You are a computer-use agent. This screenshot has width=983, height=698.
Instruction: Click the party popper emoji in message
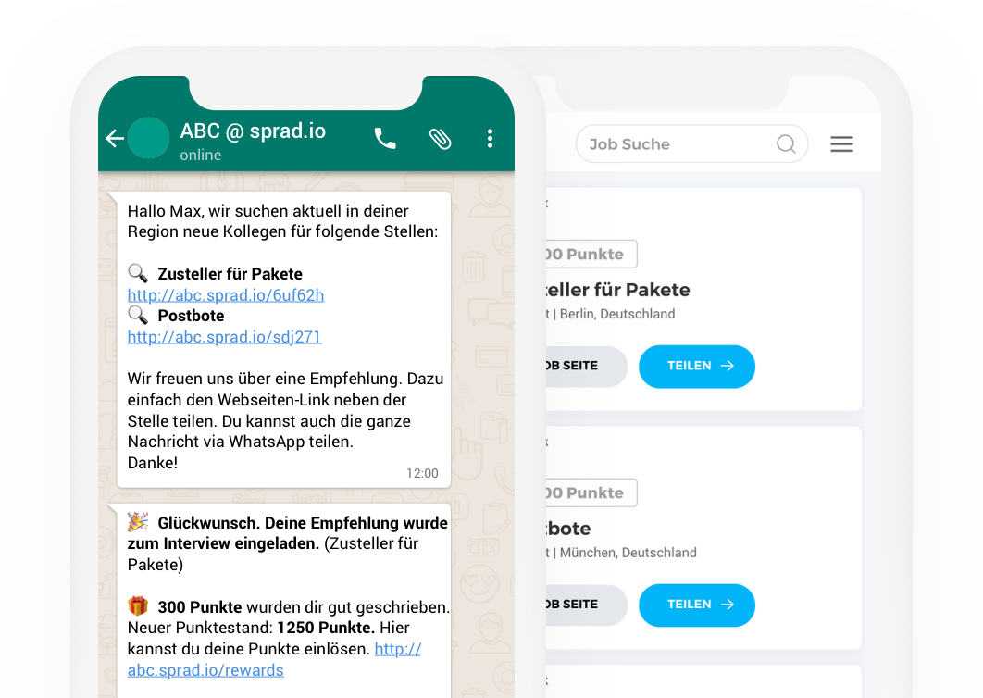point(138,522)
